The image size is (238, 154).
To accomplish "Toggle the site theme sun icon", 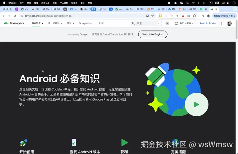I will coord(167,23).
